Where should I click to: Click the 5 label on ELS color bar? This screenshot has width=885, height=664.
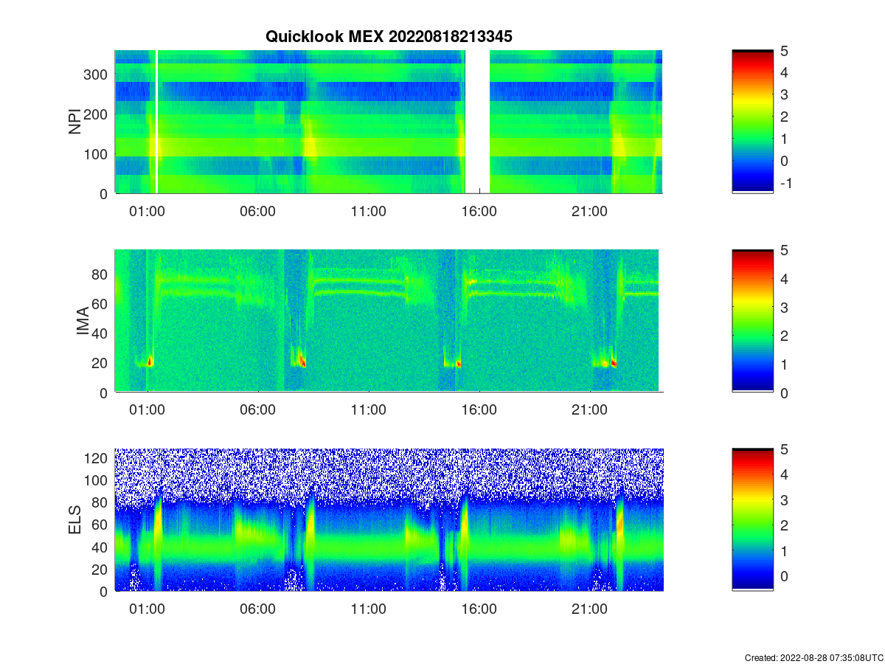pos(783,449)
